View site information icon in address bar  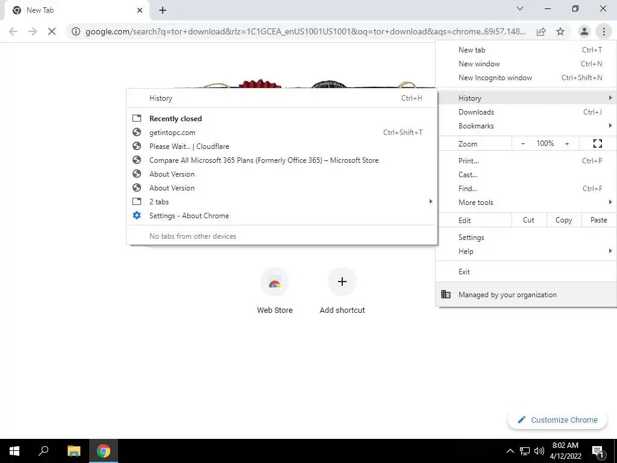(75, 31)
